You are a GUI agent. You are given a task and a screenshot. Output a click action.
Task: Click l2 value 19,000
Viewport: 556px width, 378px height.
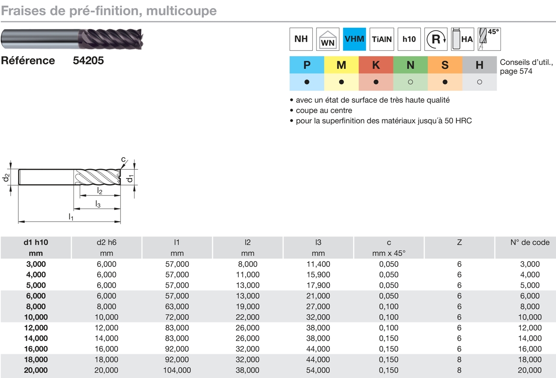[247, 307]
